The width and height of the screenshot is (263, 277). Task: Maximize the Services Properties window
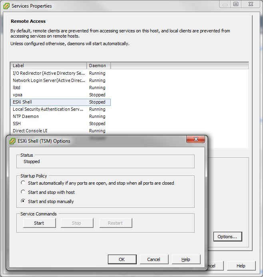(x=236, y=4)
